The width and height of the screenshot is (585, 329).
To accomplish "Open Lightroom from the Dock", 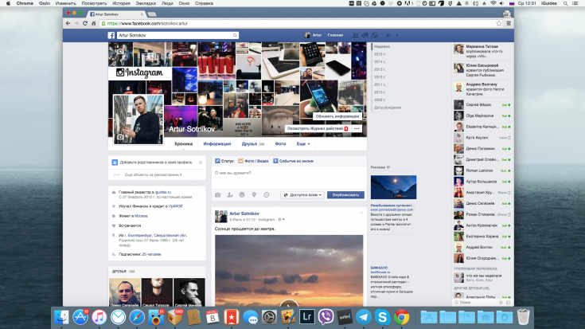I will 306,316.
